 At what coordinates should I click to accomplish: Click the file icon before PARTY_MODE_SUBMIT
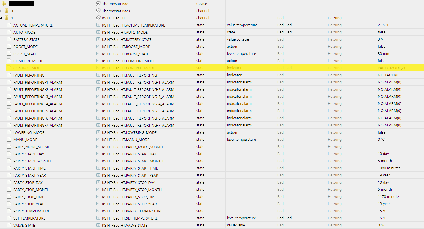(9, 147)
